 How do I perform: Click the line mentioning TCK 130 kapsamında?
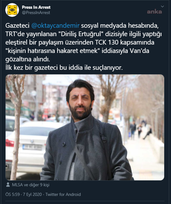click(80, 42)
